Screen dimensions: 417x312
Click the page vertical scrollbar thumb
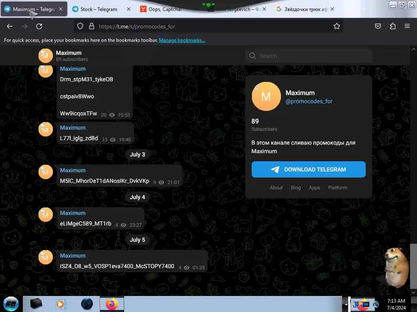413,266
